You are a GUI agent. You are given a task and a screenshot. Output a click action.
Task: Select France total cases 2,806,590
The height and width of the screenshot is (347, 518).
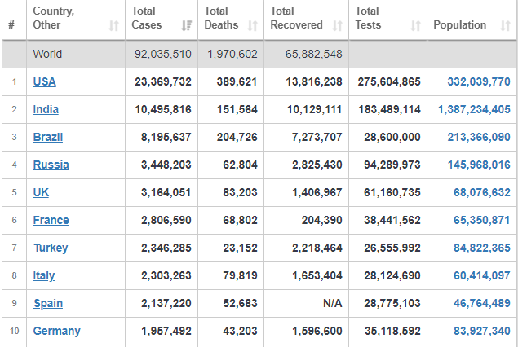pos(166,220)
